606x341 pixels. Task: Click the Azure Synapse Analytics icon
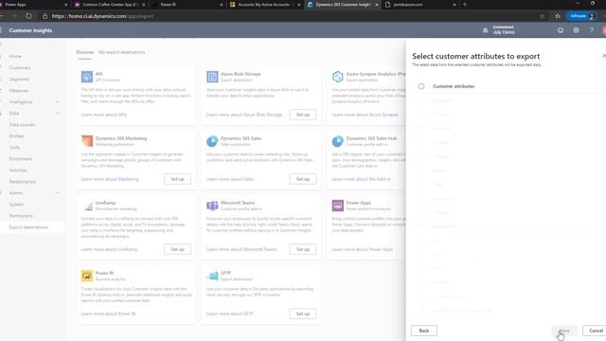click(337, 77)
